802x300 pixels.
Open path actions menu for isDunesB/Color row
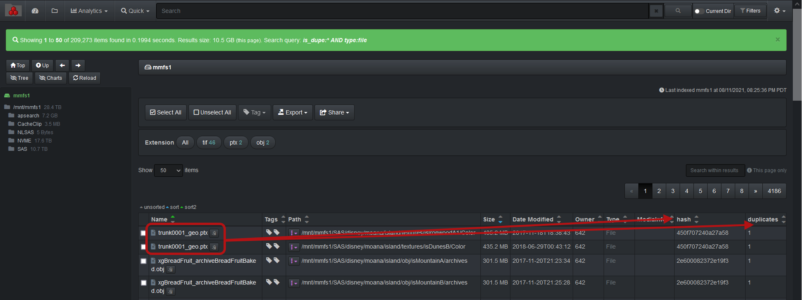[x=294, y=247]
